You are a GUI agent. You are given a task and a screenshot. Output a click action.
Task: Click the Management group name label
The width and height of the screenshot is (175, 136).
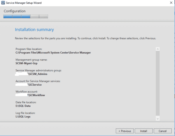click(x=32, y=60)
